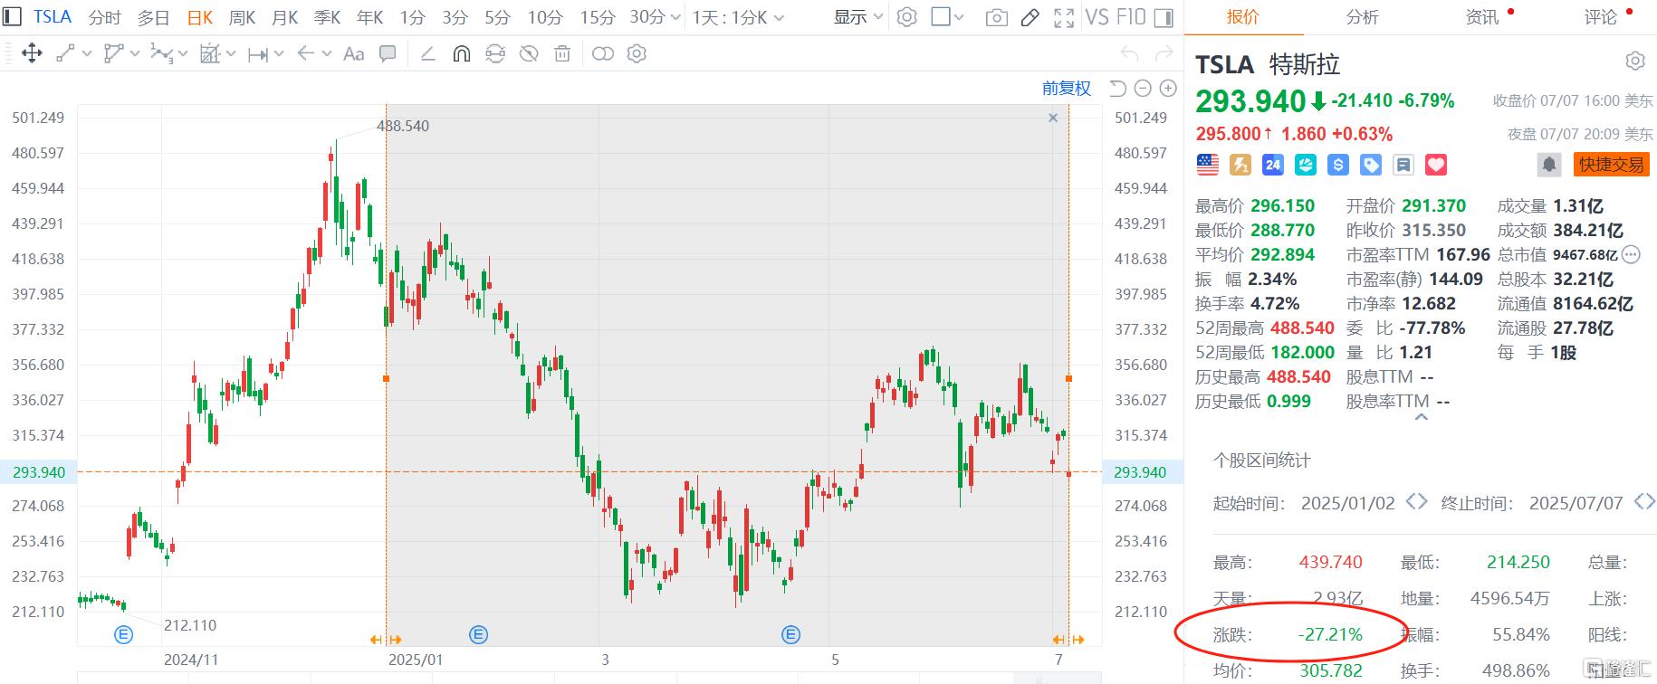Open the 1天:1分K dropdown

[739, 17]
